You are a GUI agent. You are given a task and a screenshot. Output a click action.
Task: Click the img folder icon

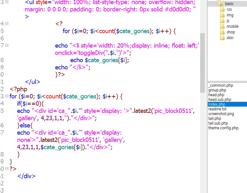pos(222,15)
